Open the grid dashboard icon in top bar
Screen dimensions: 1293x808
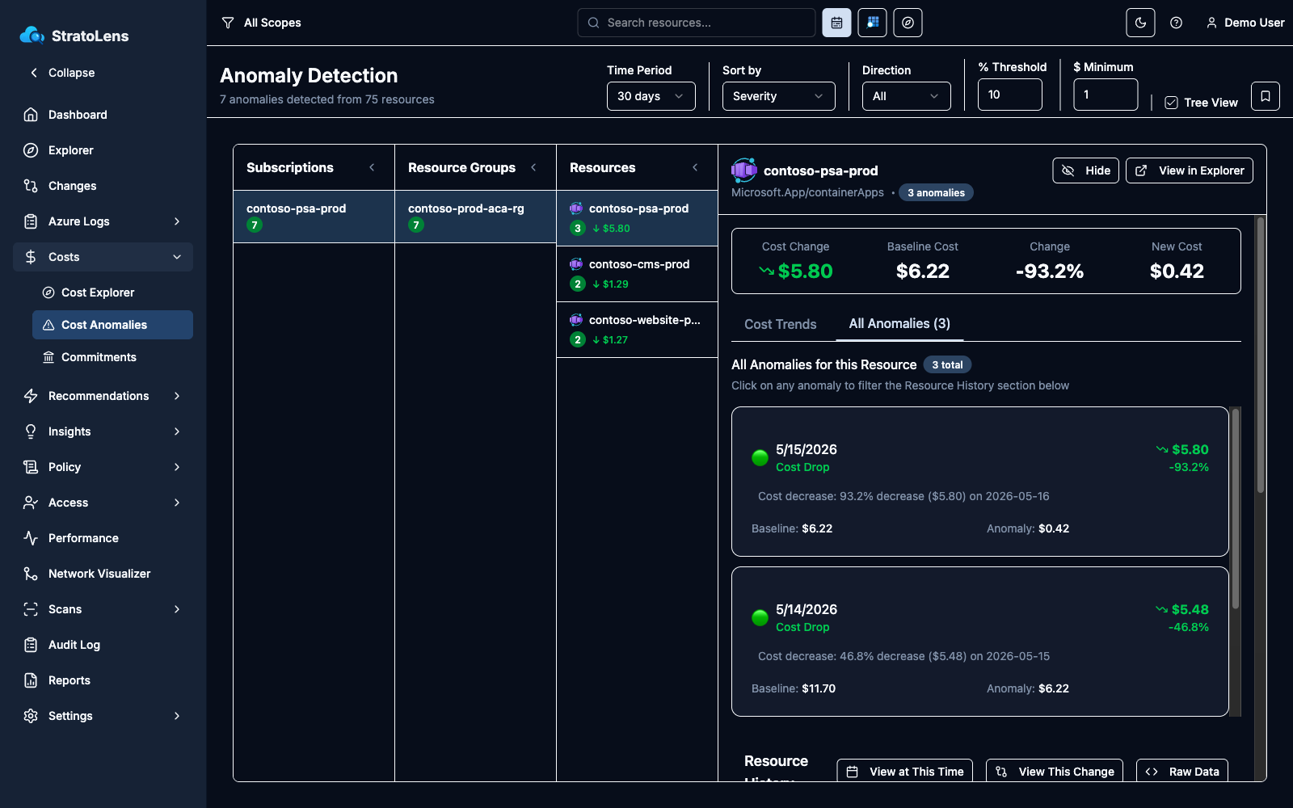[872, 23]
